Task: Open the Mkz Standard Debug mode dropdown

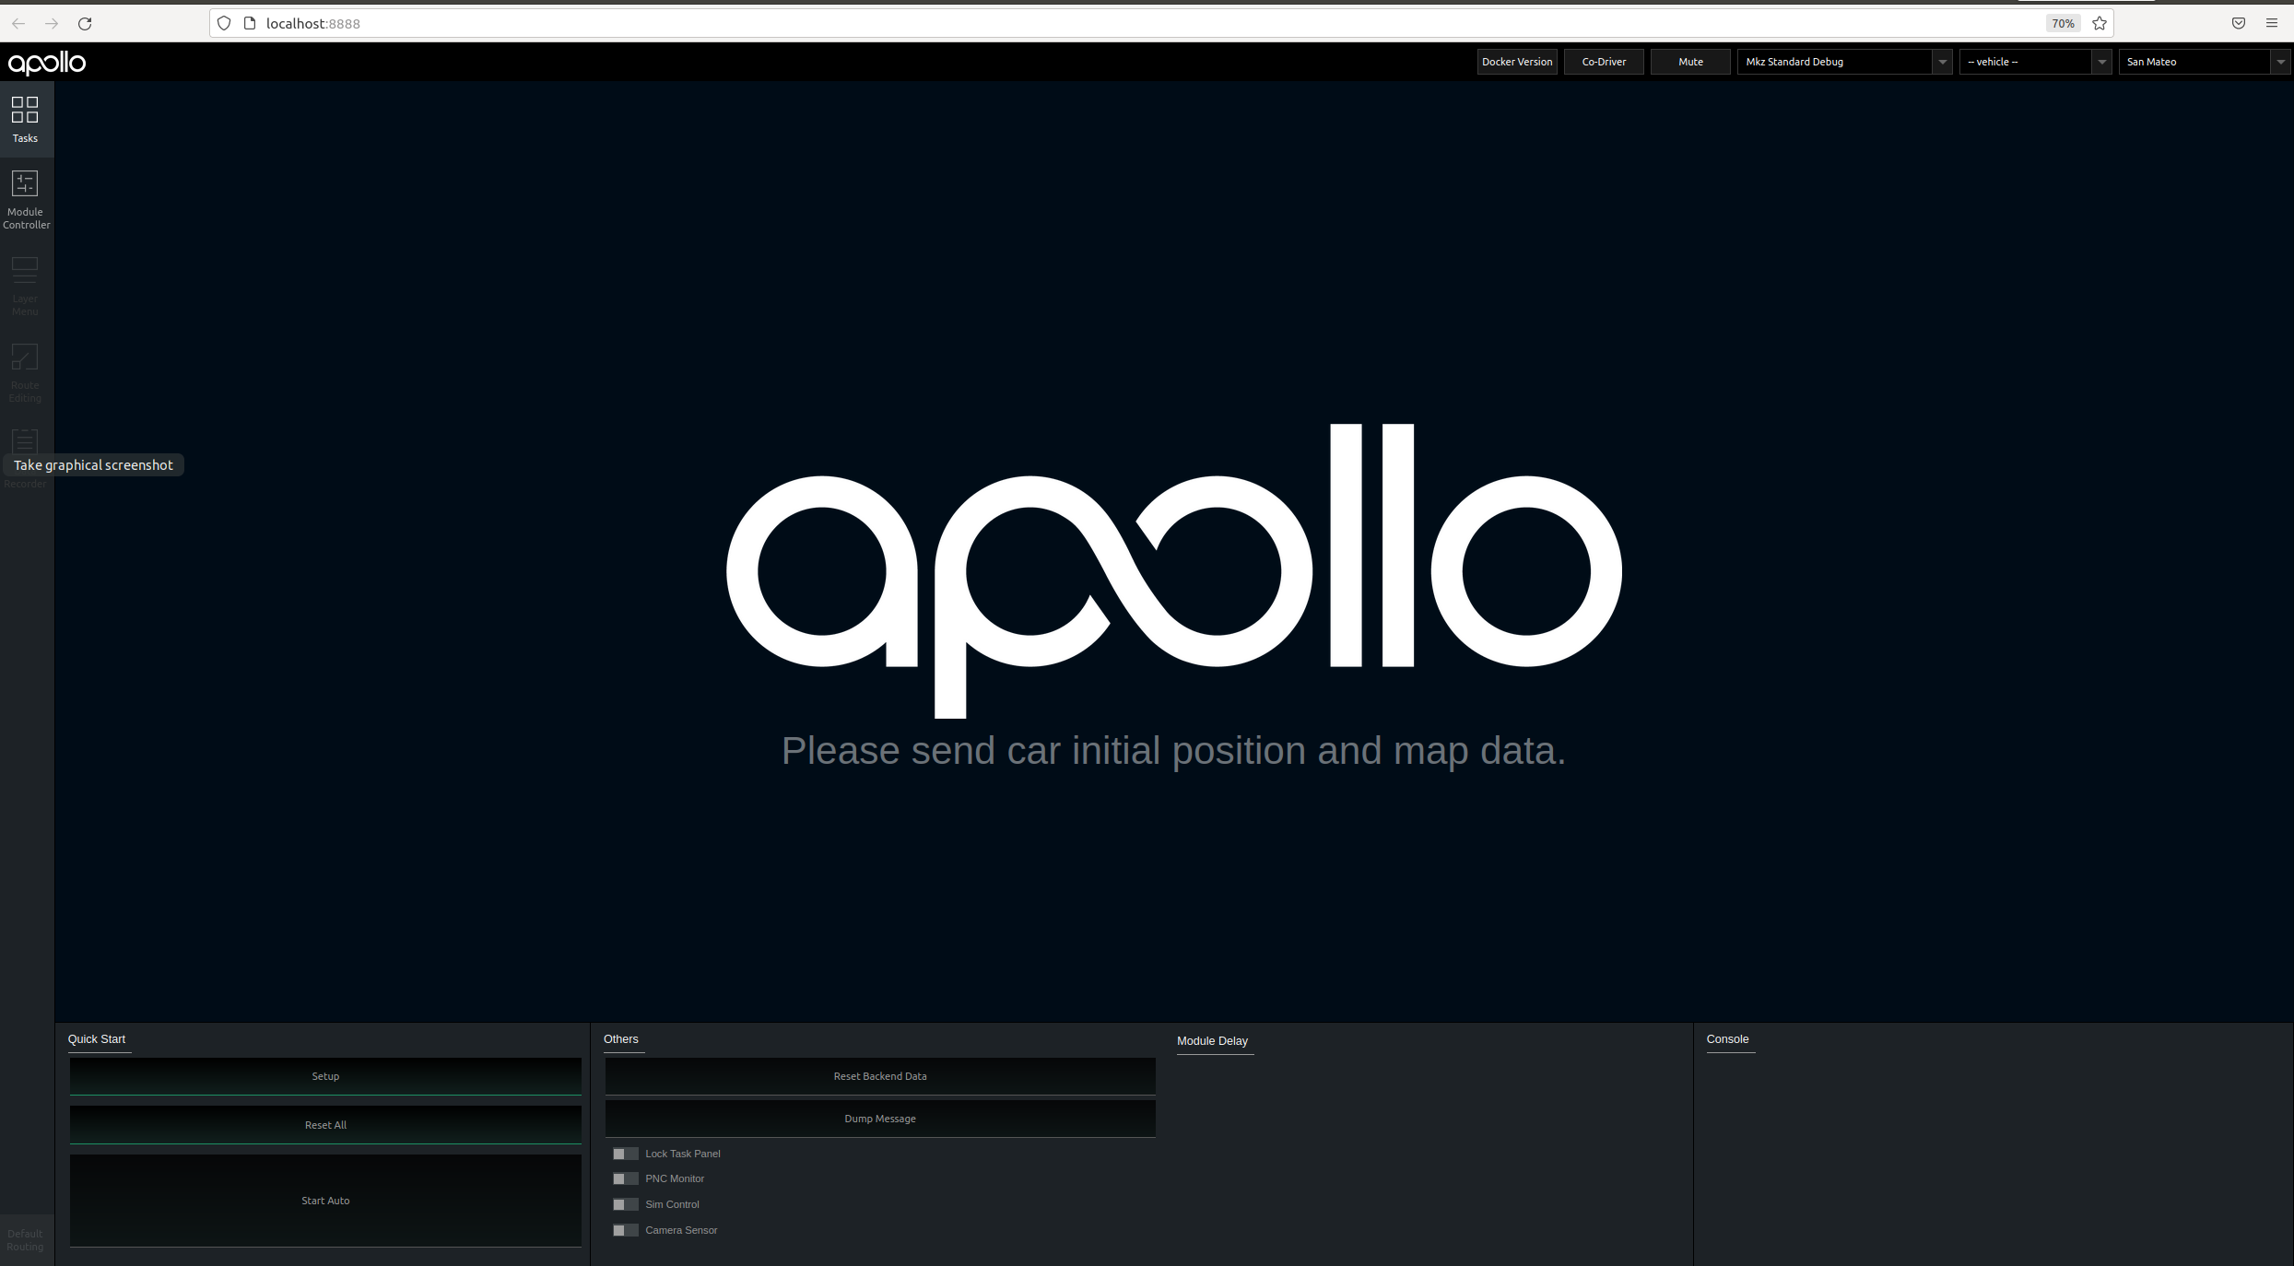Action: (1843, 62)
